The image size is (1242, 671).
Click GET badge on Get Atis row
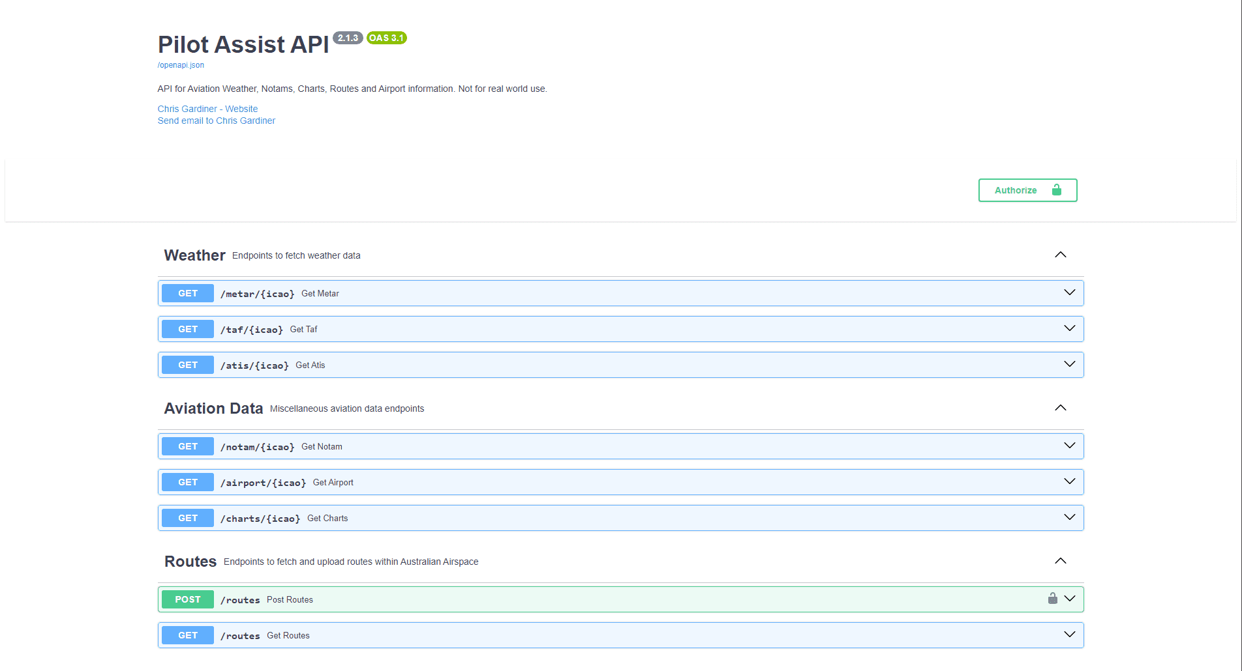click(188, 365)
